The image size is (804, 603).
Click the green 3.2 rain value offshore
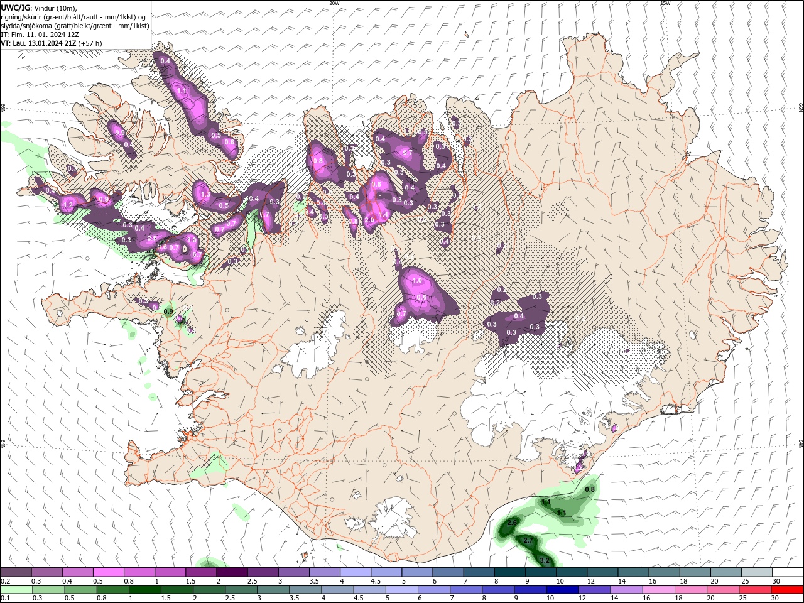click(x=545, y=560)
